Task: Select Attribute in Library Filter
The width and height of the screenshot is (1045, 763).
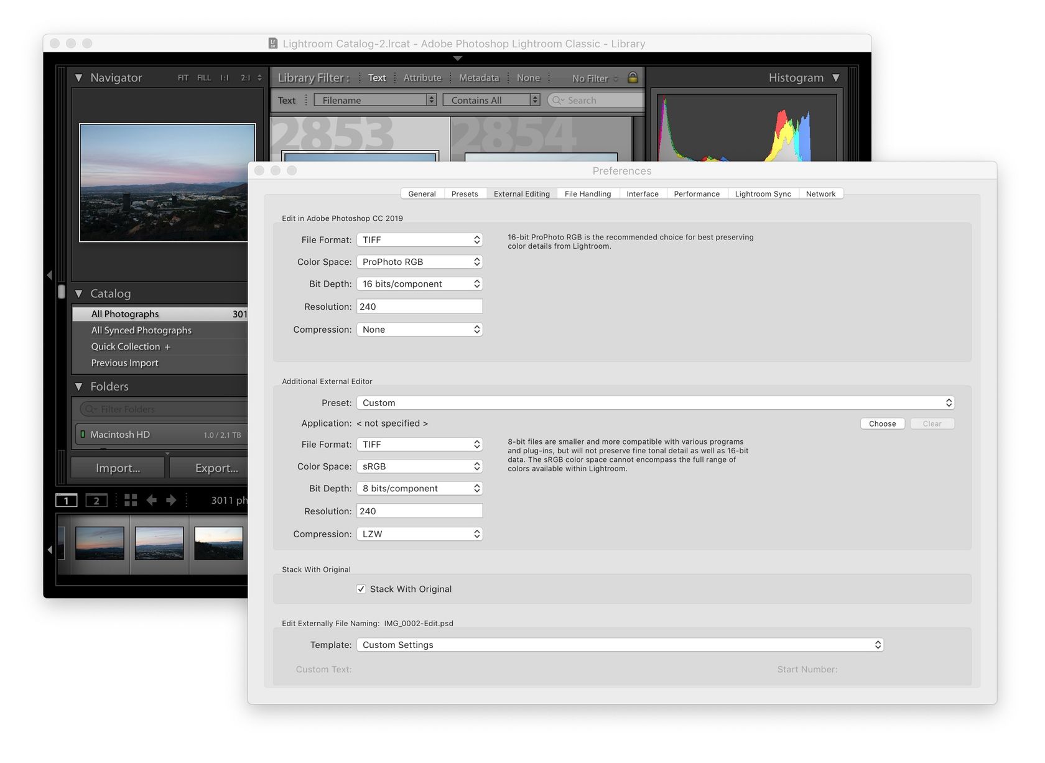Action: pos(422,78)
